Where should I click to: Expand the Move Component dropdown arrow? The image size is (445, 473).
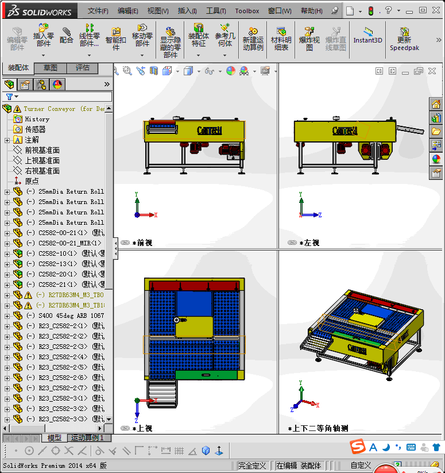click(x=142, y=56)
